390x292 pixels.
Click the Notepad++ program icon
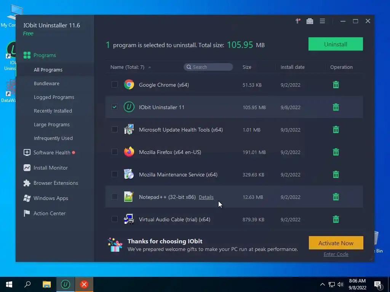pos(129,197)
